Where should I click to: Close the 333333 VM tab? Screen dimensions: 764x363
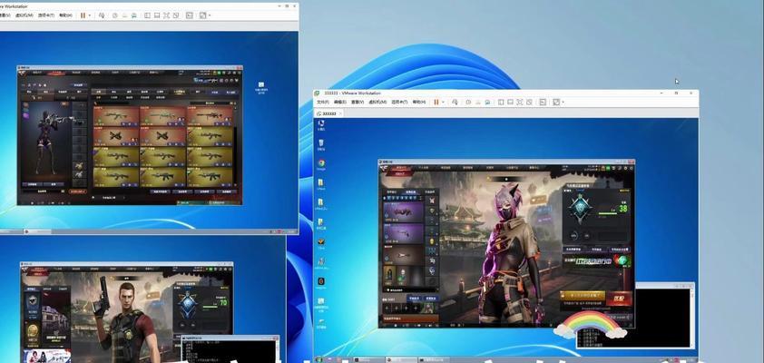(x=340, y=113)
